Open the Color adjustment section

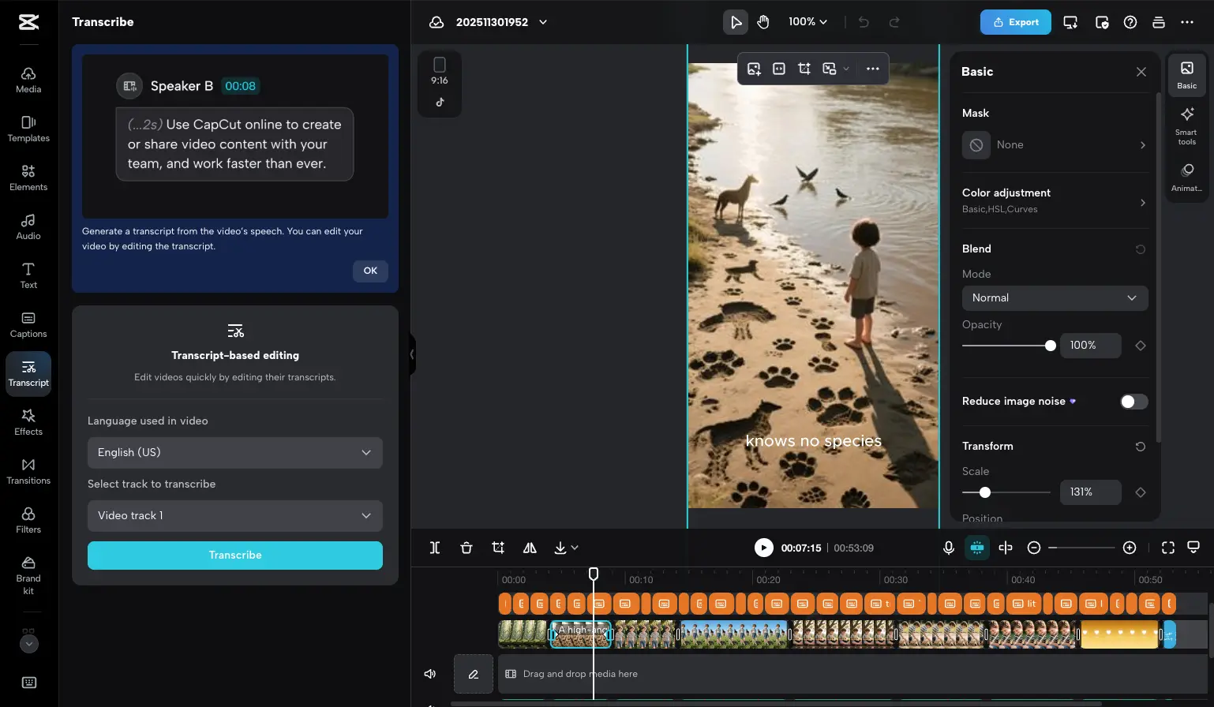tap(1055, 200)
